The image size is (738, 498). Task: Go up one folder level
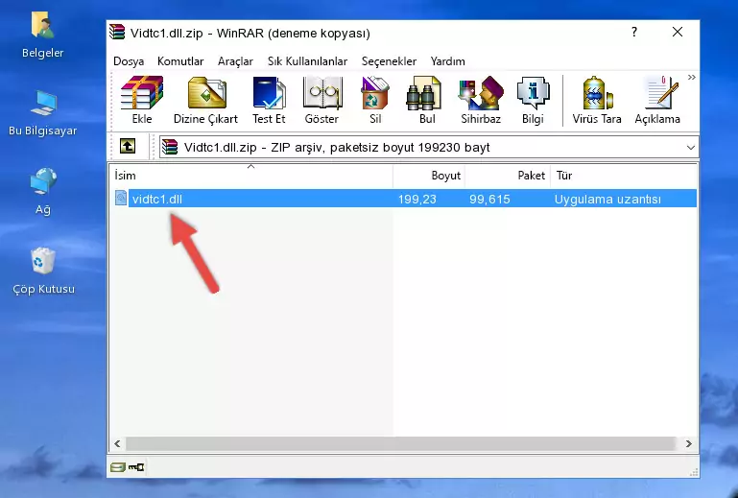coord(128,147)
